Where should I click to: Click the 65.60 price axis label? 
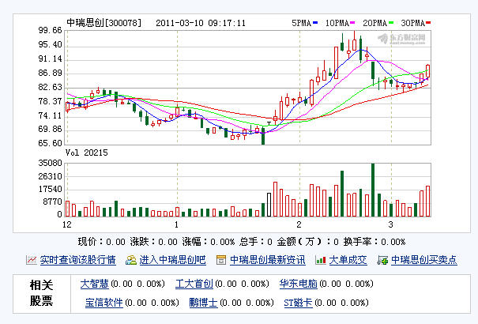coord(50,143)
